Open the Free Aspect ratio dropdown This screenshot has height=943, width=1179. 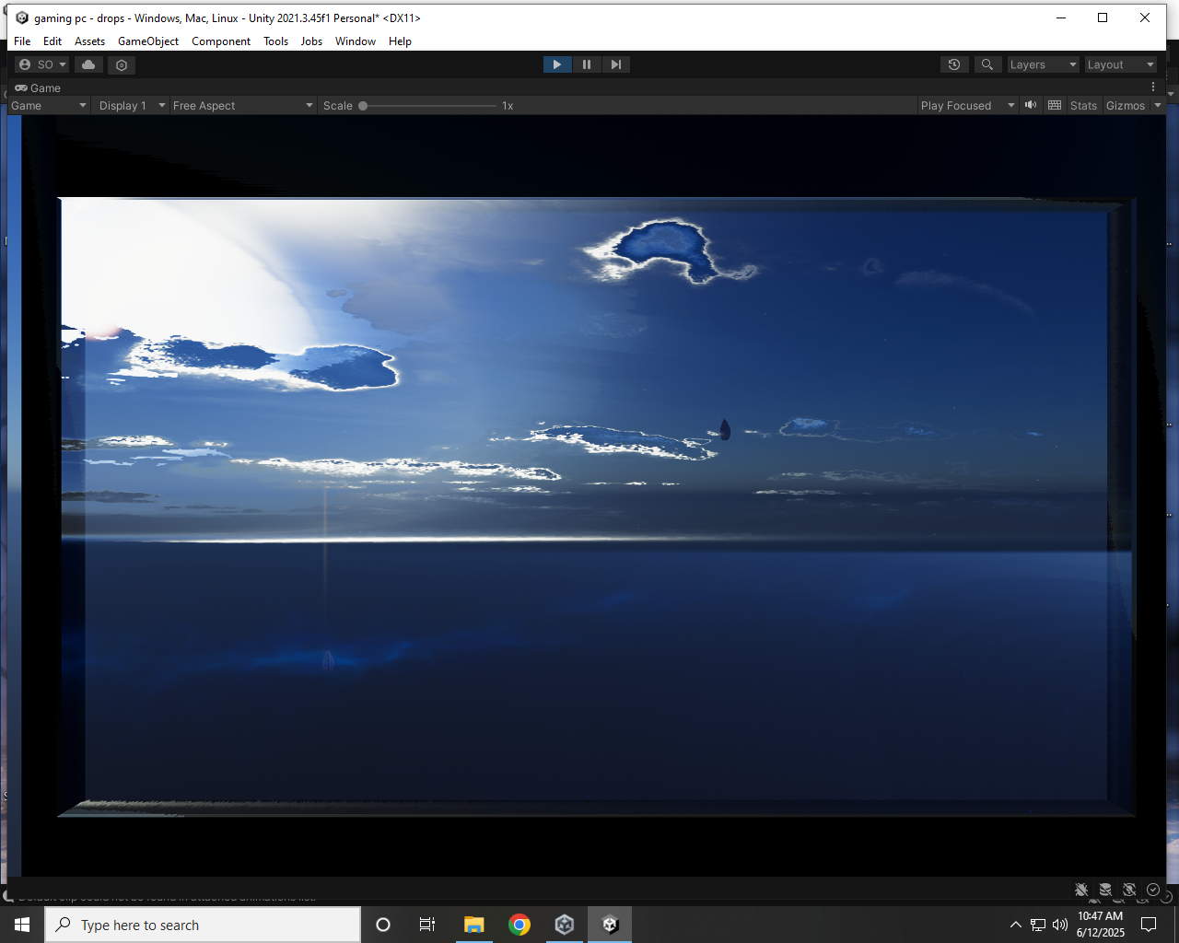(x=242, y=105)
